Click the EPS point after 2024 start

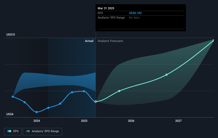point(48,108)
